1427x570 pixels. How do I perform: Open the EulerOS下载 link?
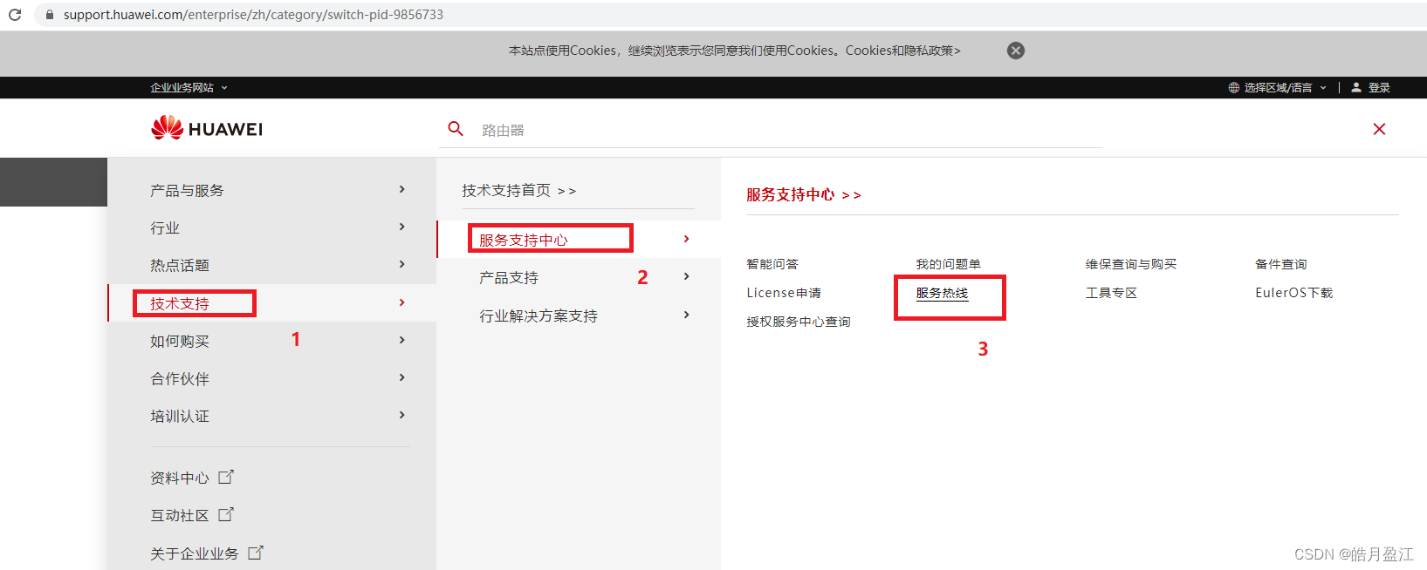pyautogui.click(x=1294, y=293)
